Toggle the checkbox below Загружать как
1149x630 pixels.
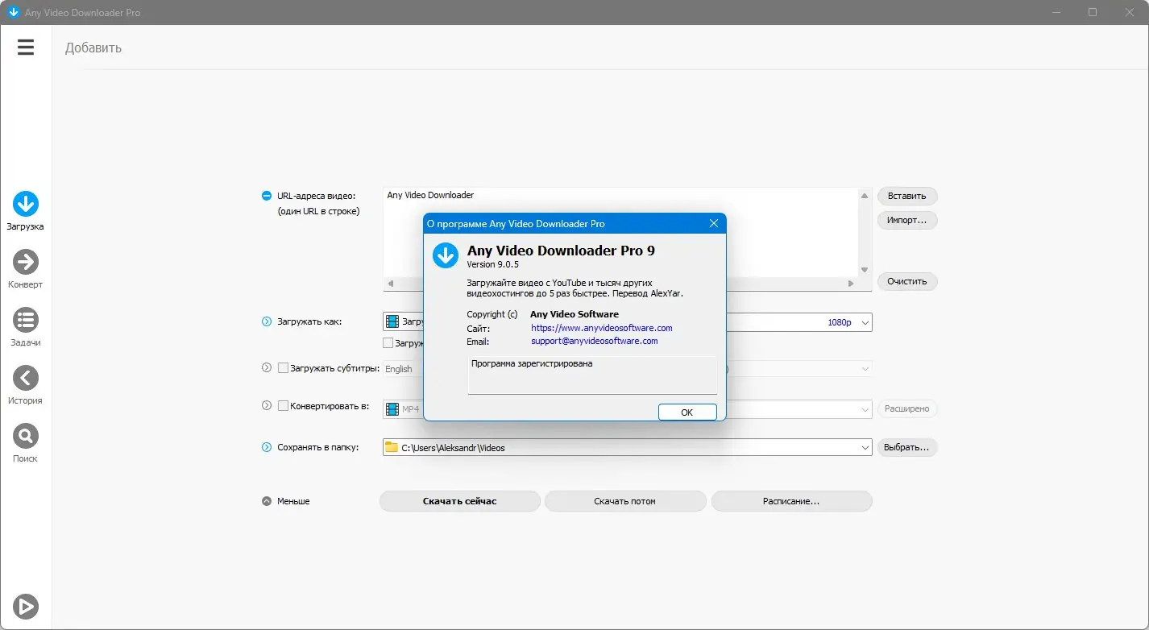pos(388,342)
